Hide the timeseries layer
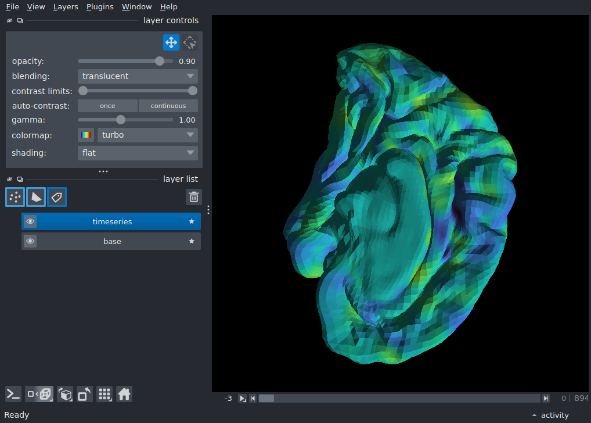Viewport: 591px width, 423px height. (30, 221)
